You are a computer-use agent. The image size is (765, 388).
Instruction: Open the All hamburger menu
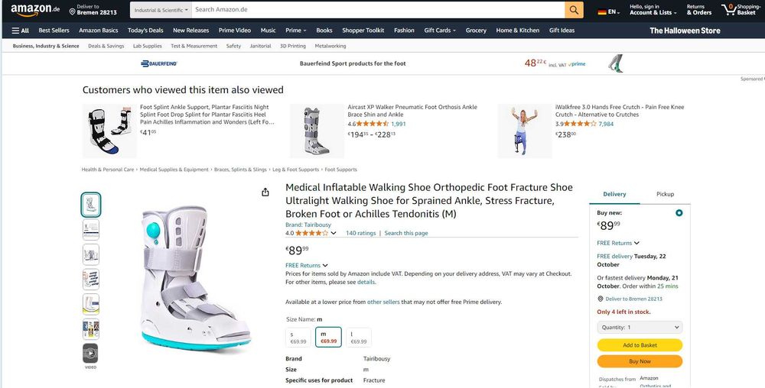point(21,31)
